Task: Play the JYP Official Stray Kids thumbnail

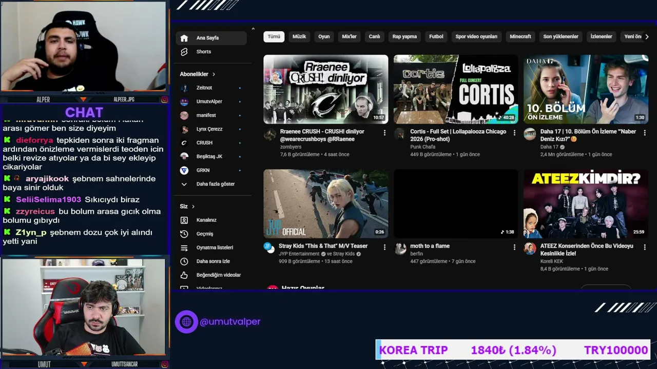Action: point(326,204)
